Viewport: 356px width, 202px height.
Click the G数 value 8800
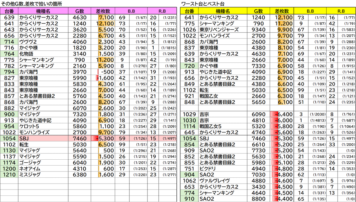pyautogui.click(x=259, y=199)
